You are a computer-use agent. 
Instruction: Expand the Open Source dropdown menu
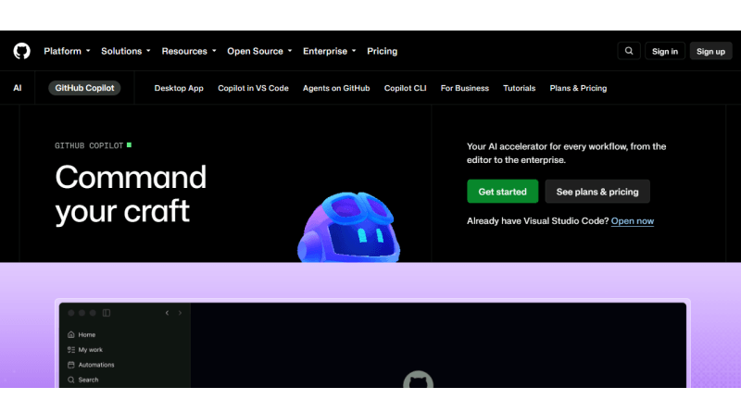click(259, 51)
